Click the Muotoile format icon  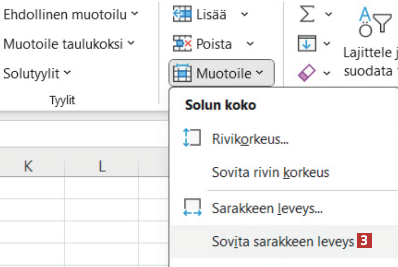[x=182, y=73]
